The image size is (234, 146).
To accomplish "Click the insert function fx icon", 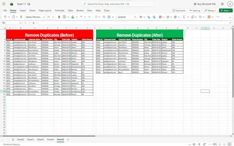I will coord(33,23).
